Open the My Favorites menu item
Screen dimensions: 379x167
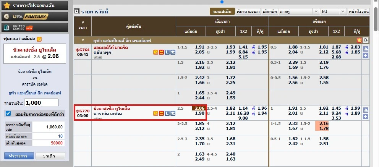[34, 6]
